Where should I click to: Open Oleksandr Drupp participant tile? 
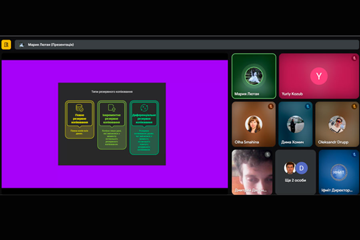(x=337, y=124)
